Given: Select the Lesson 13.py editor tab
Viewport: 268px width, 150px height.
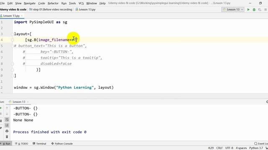Looking at the screenshot, I should 11,16.
